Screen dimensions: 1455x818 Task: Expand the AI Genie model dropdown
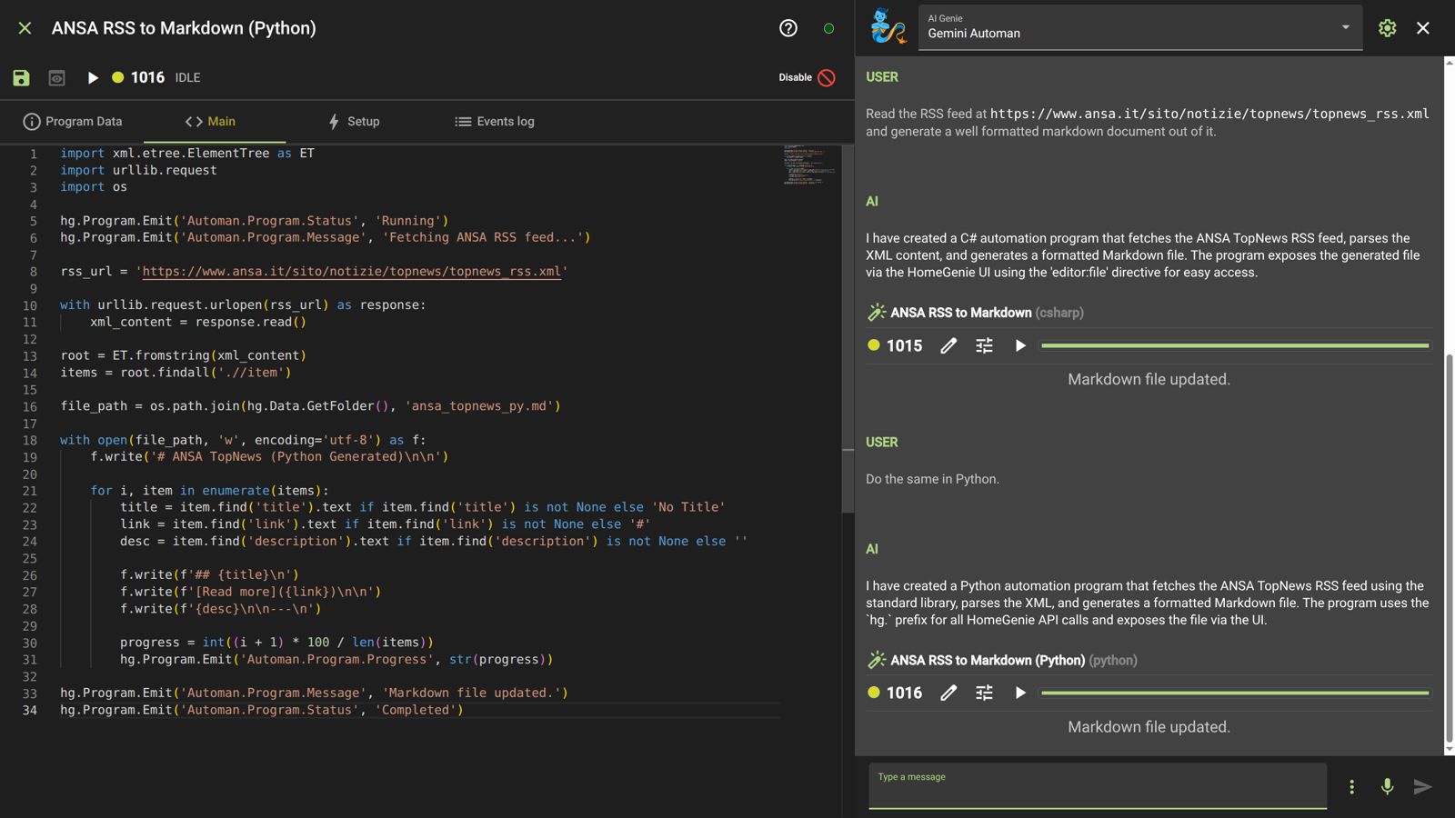(1345, 27)
